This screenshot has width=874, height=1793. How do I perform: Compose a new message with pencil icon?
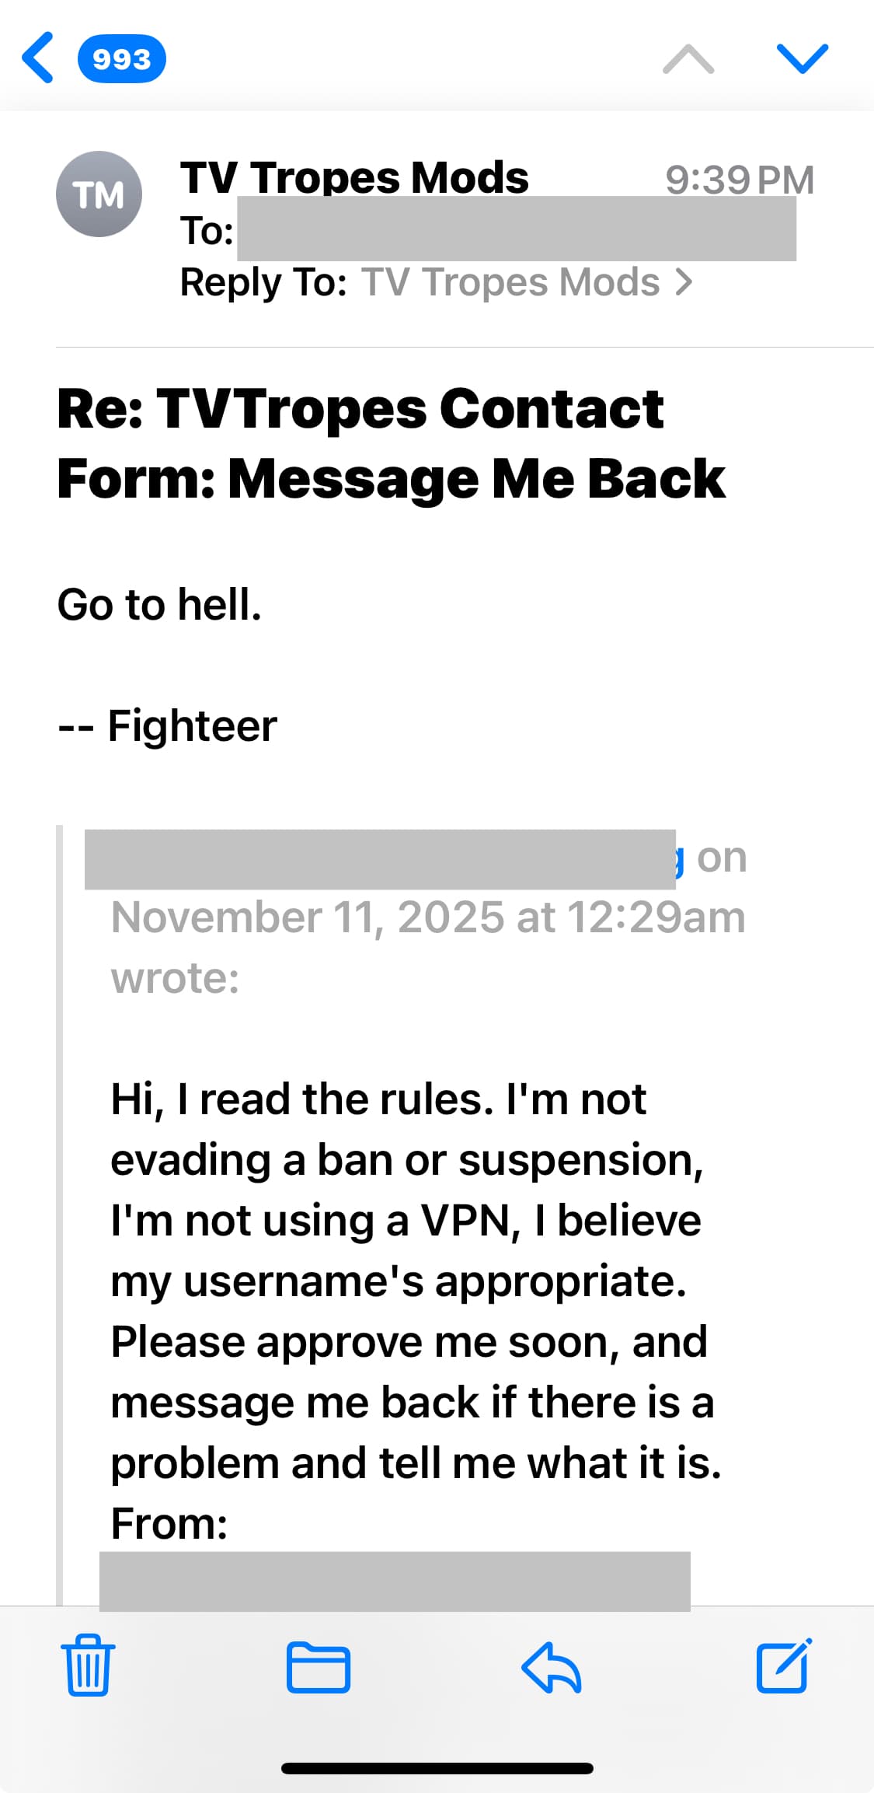tap(784, 1665)
